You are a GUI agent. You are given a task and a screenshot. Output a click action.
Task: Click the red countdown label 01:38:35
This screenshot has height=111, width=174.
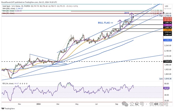(168, 20)
